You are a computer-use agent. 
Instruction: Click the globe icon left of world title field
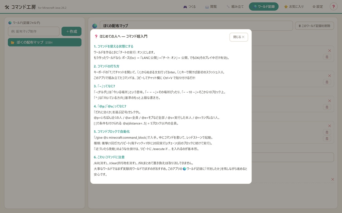pyautogui.click(x=95, y=26)
